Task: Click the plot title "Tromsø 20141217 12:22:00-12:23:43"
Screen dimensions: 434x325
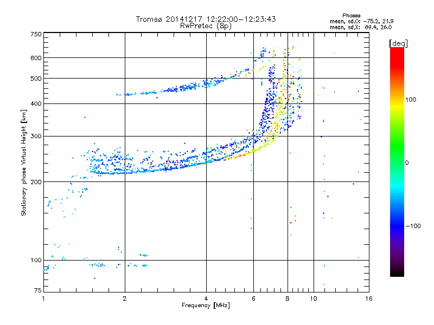Action: pyautogui.click(x=206, y=19)
